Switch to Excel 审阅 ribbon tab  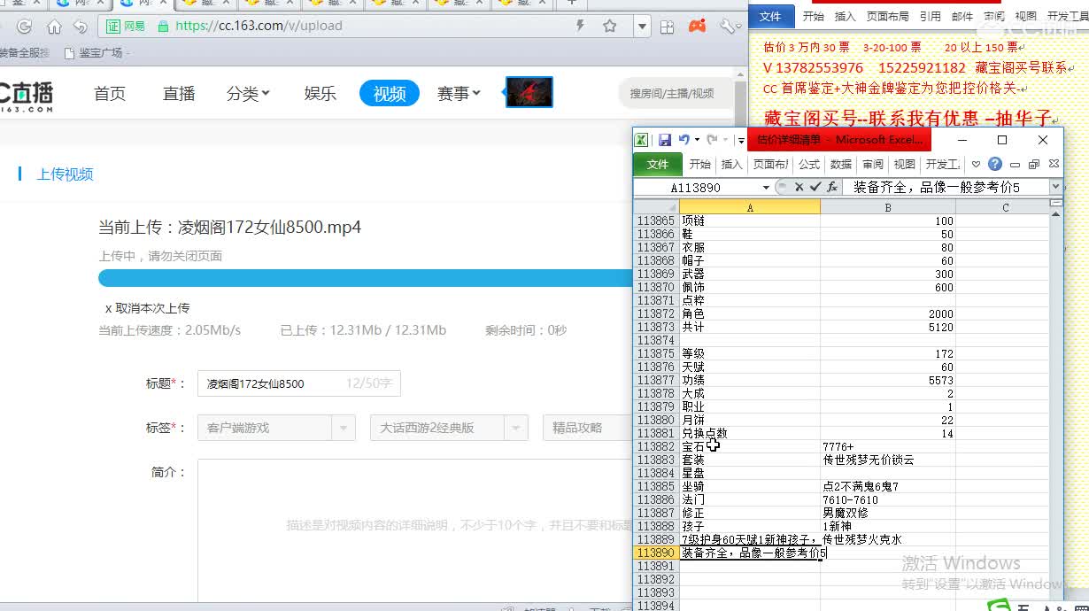(873, 164)
